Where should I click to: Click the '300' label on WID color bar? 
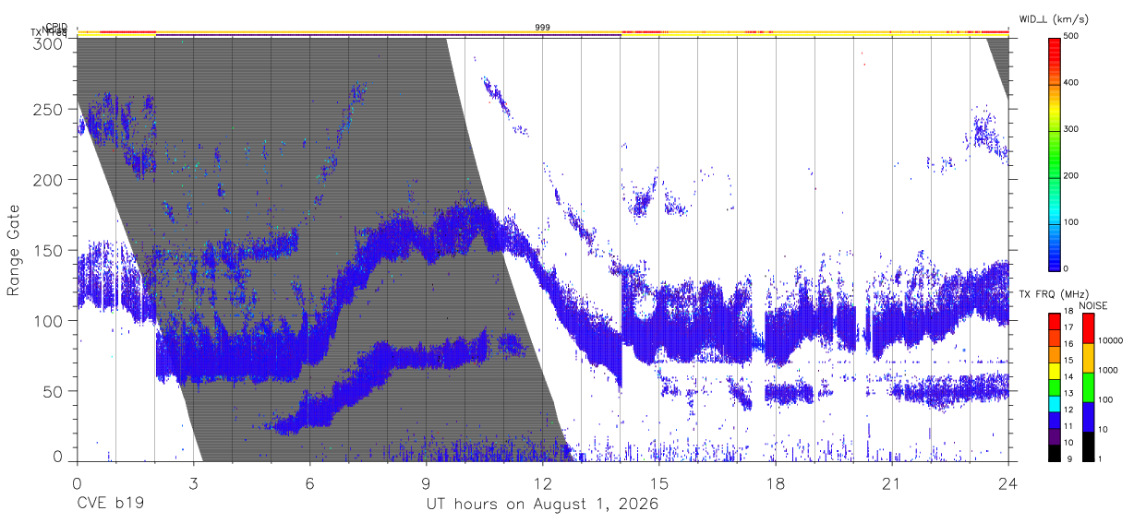pyautogui.click(x=1071, y=129)
